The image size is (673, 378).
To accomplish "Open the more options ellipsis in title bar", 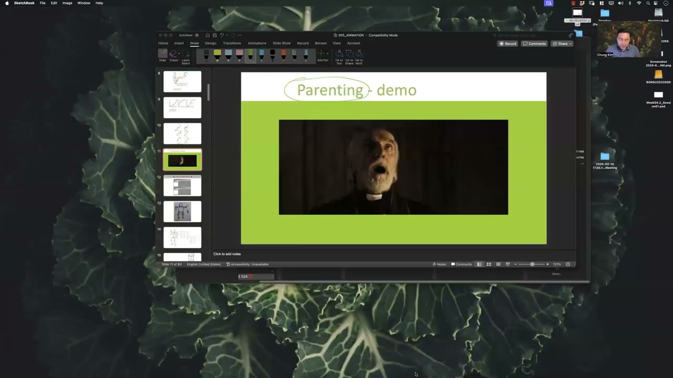I will click(240, 35).
